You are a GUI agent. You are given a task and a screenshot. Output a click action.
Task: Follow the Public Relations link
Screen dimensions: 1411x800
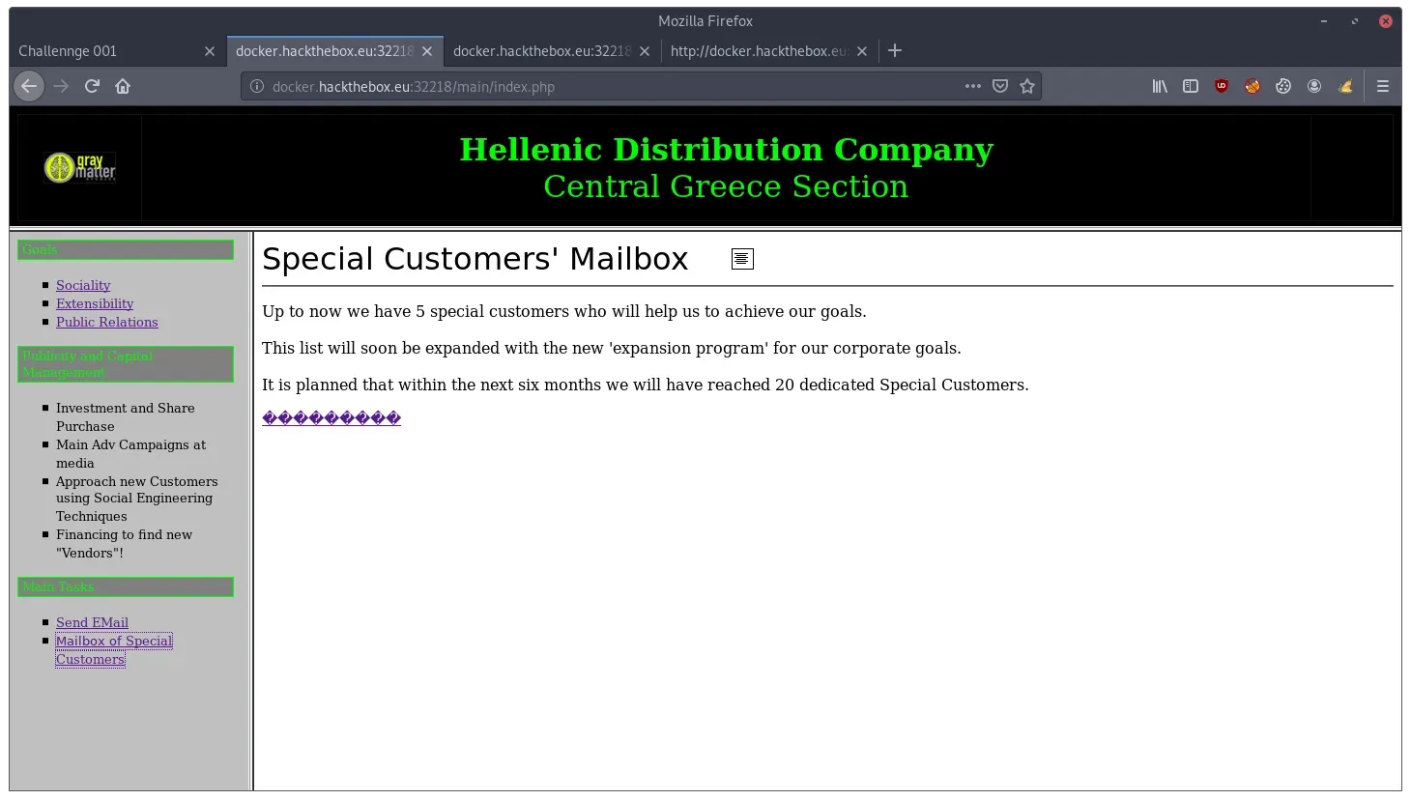click(106, 322)
